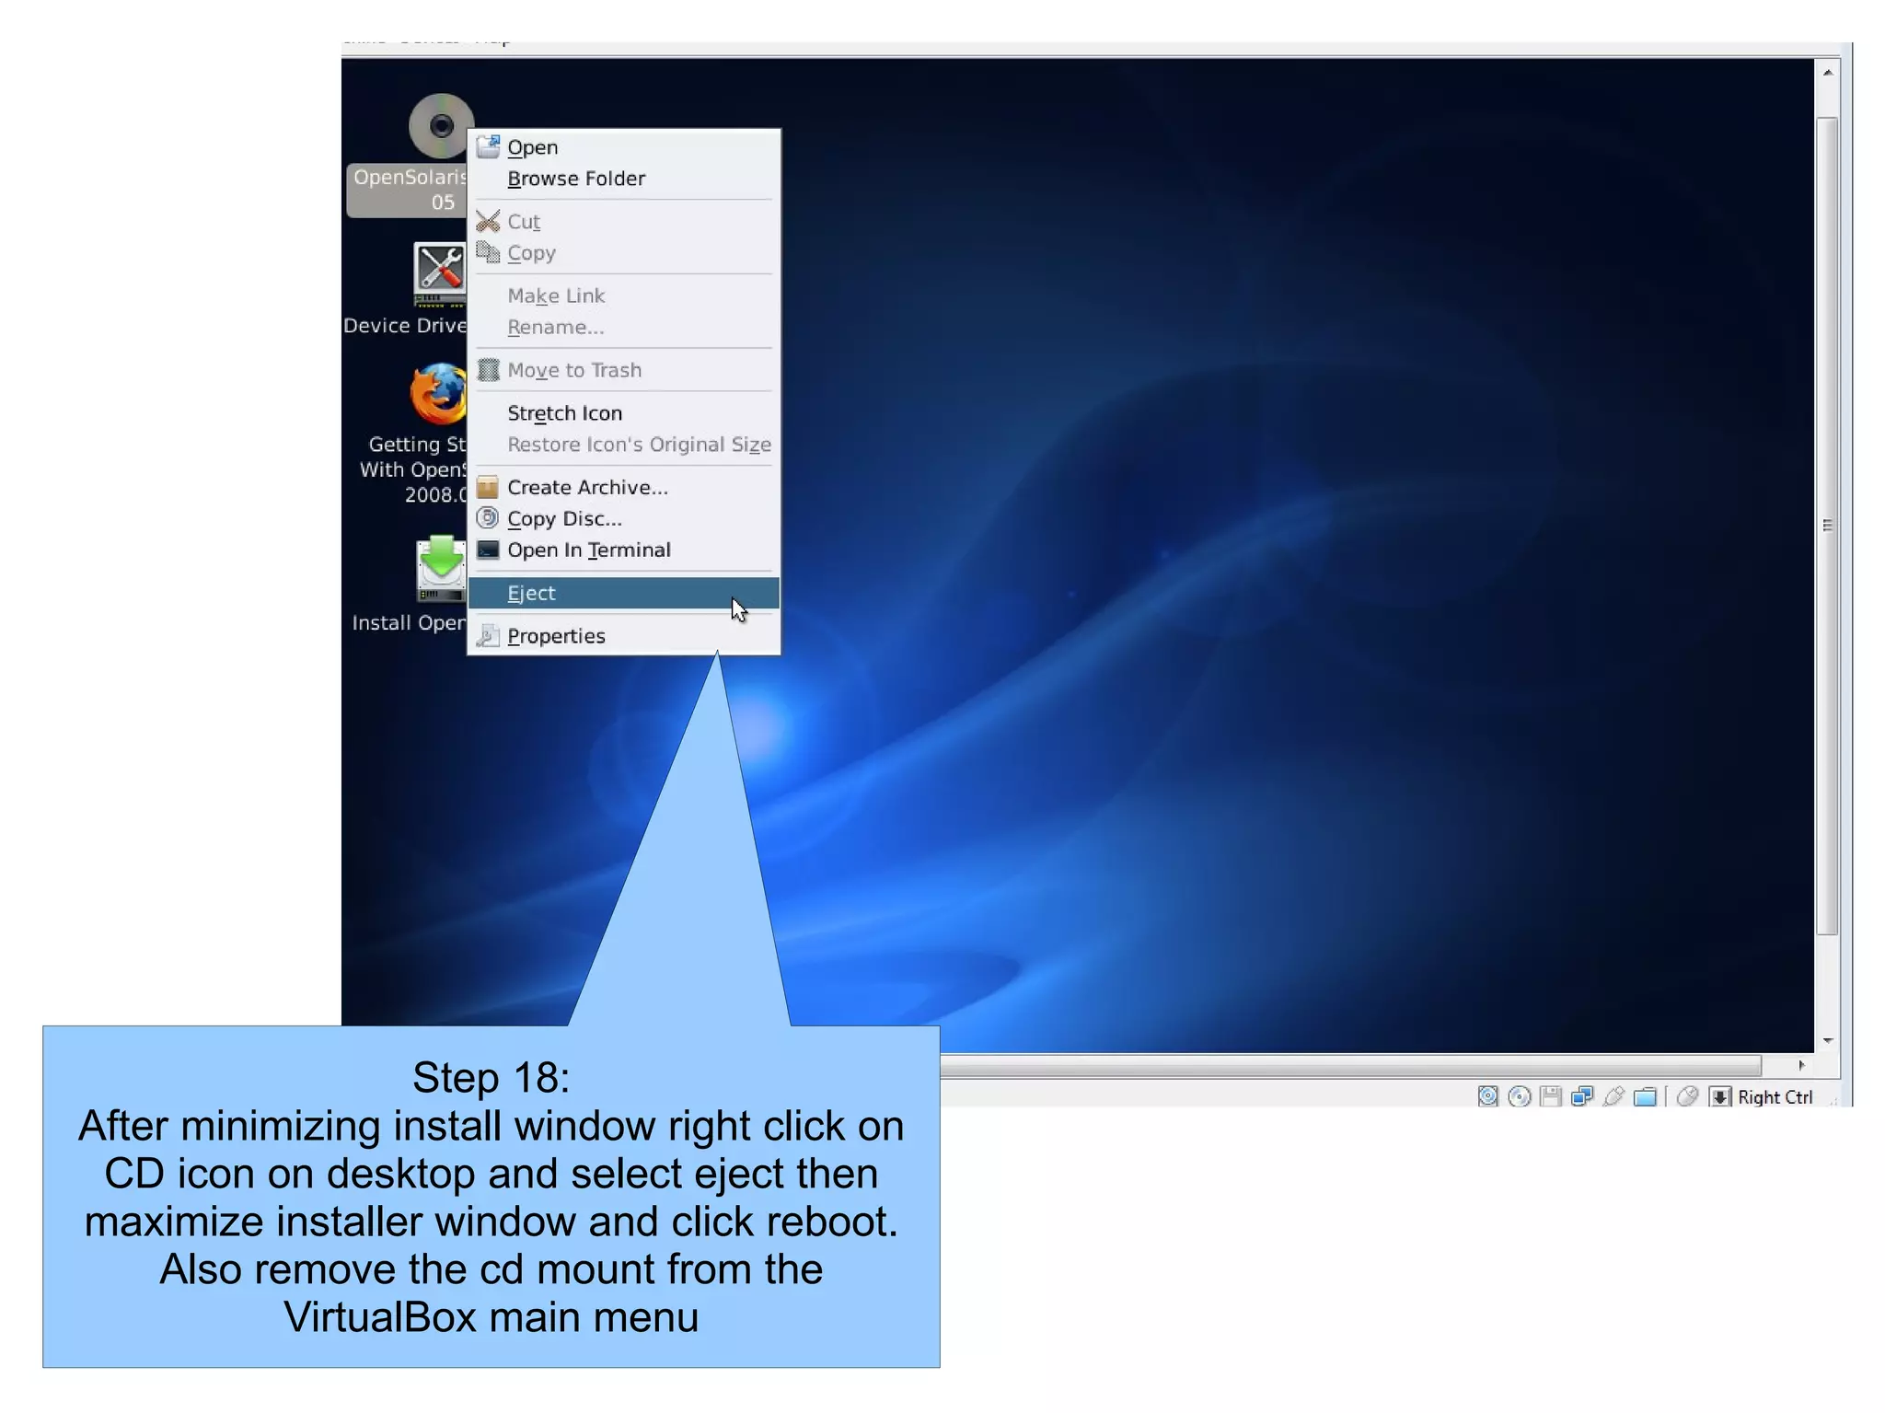Click the VirtualBox hard disk status icon

pyautogui.click(x=1487, y=1096)
